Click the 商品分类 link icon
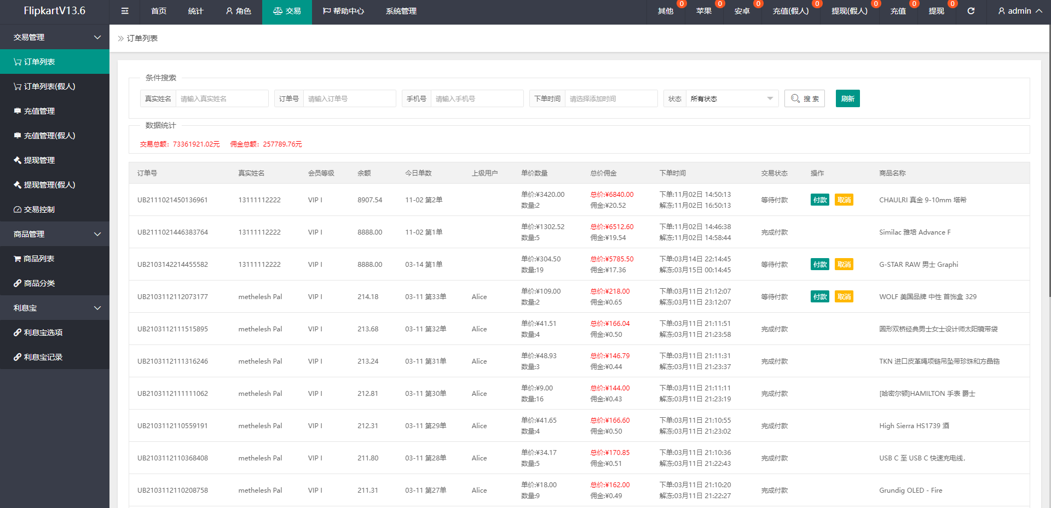1051x508 pixels. [18, 283]
